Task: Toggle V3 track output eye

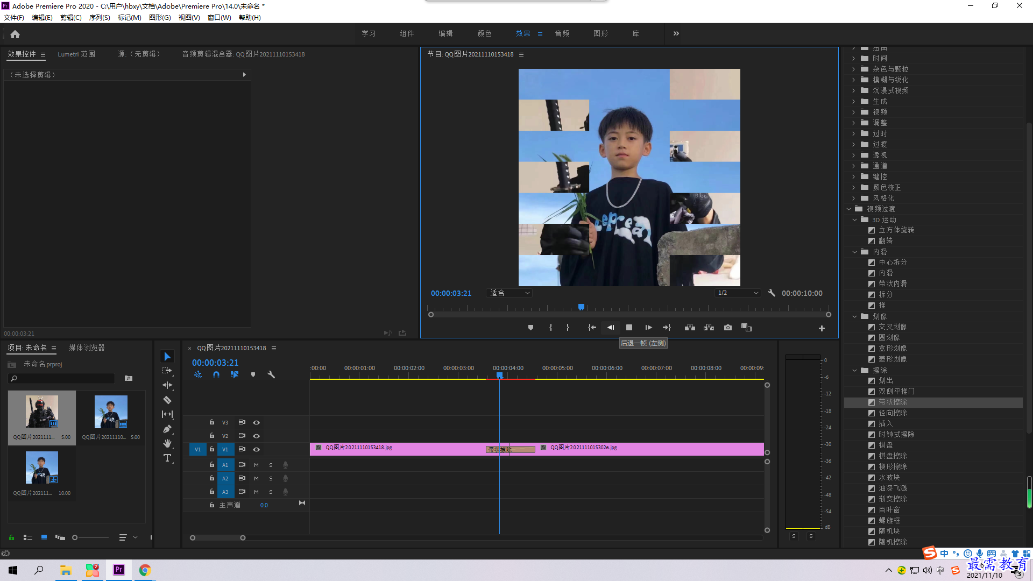Action: click(257, 423)
